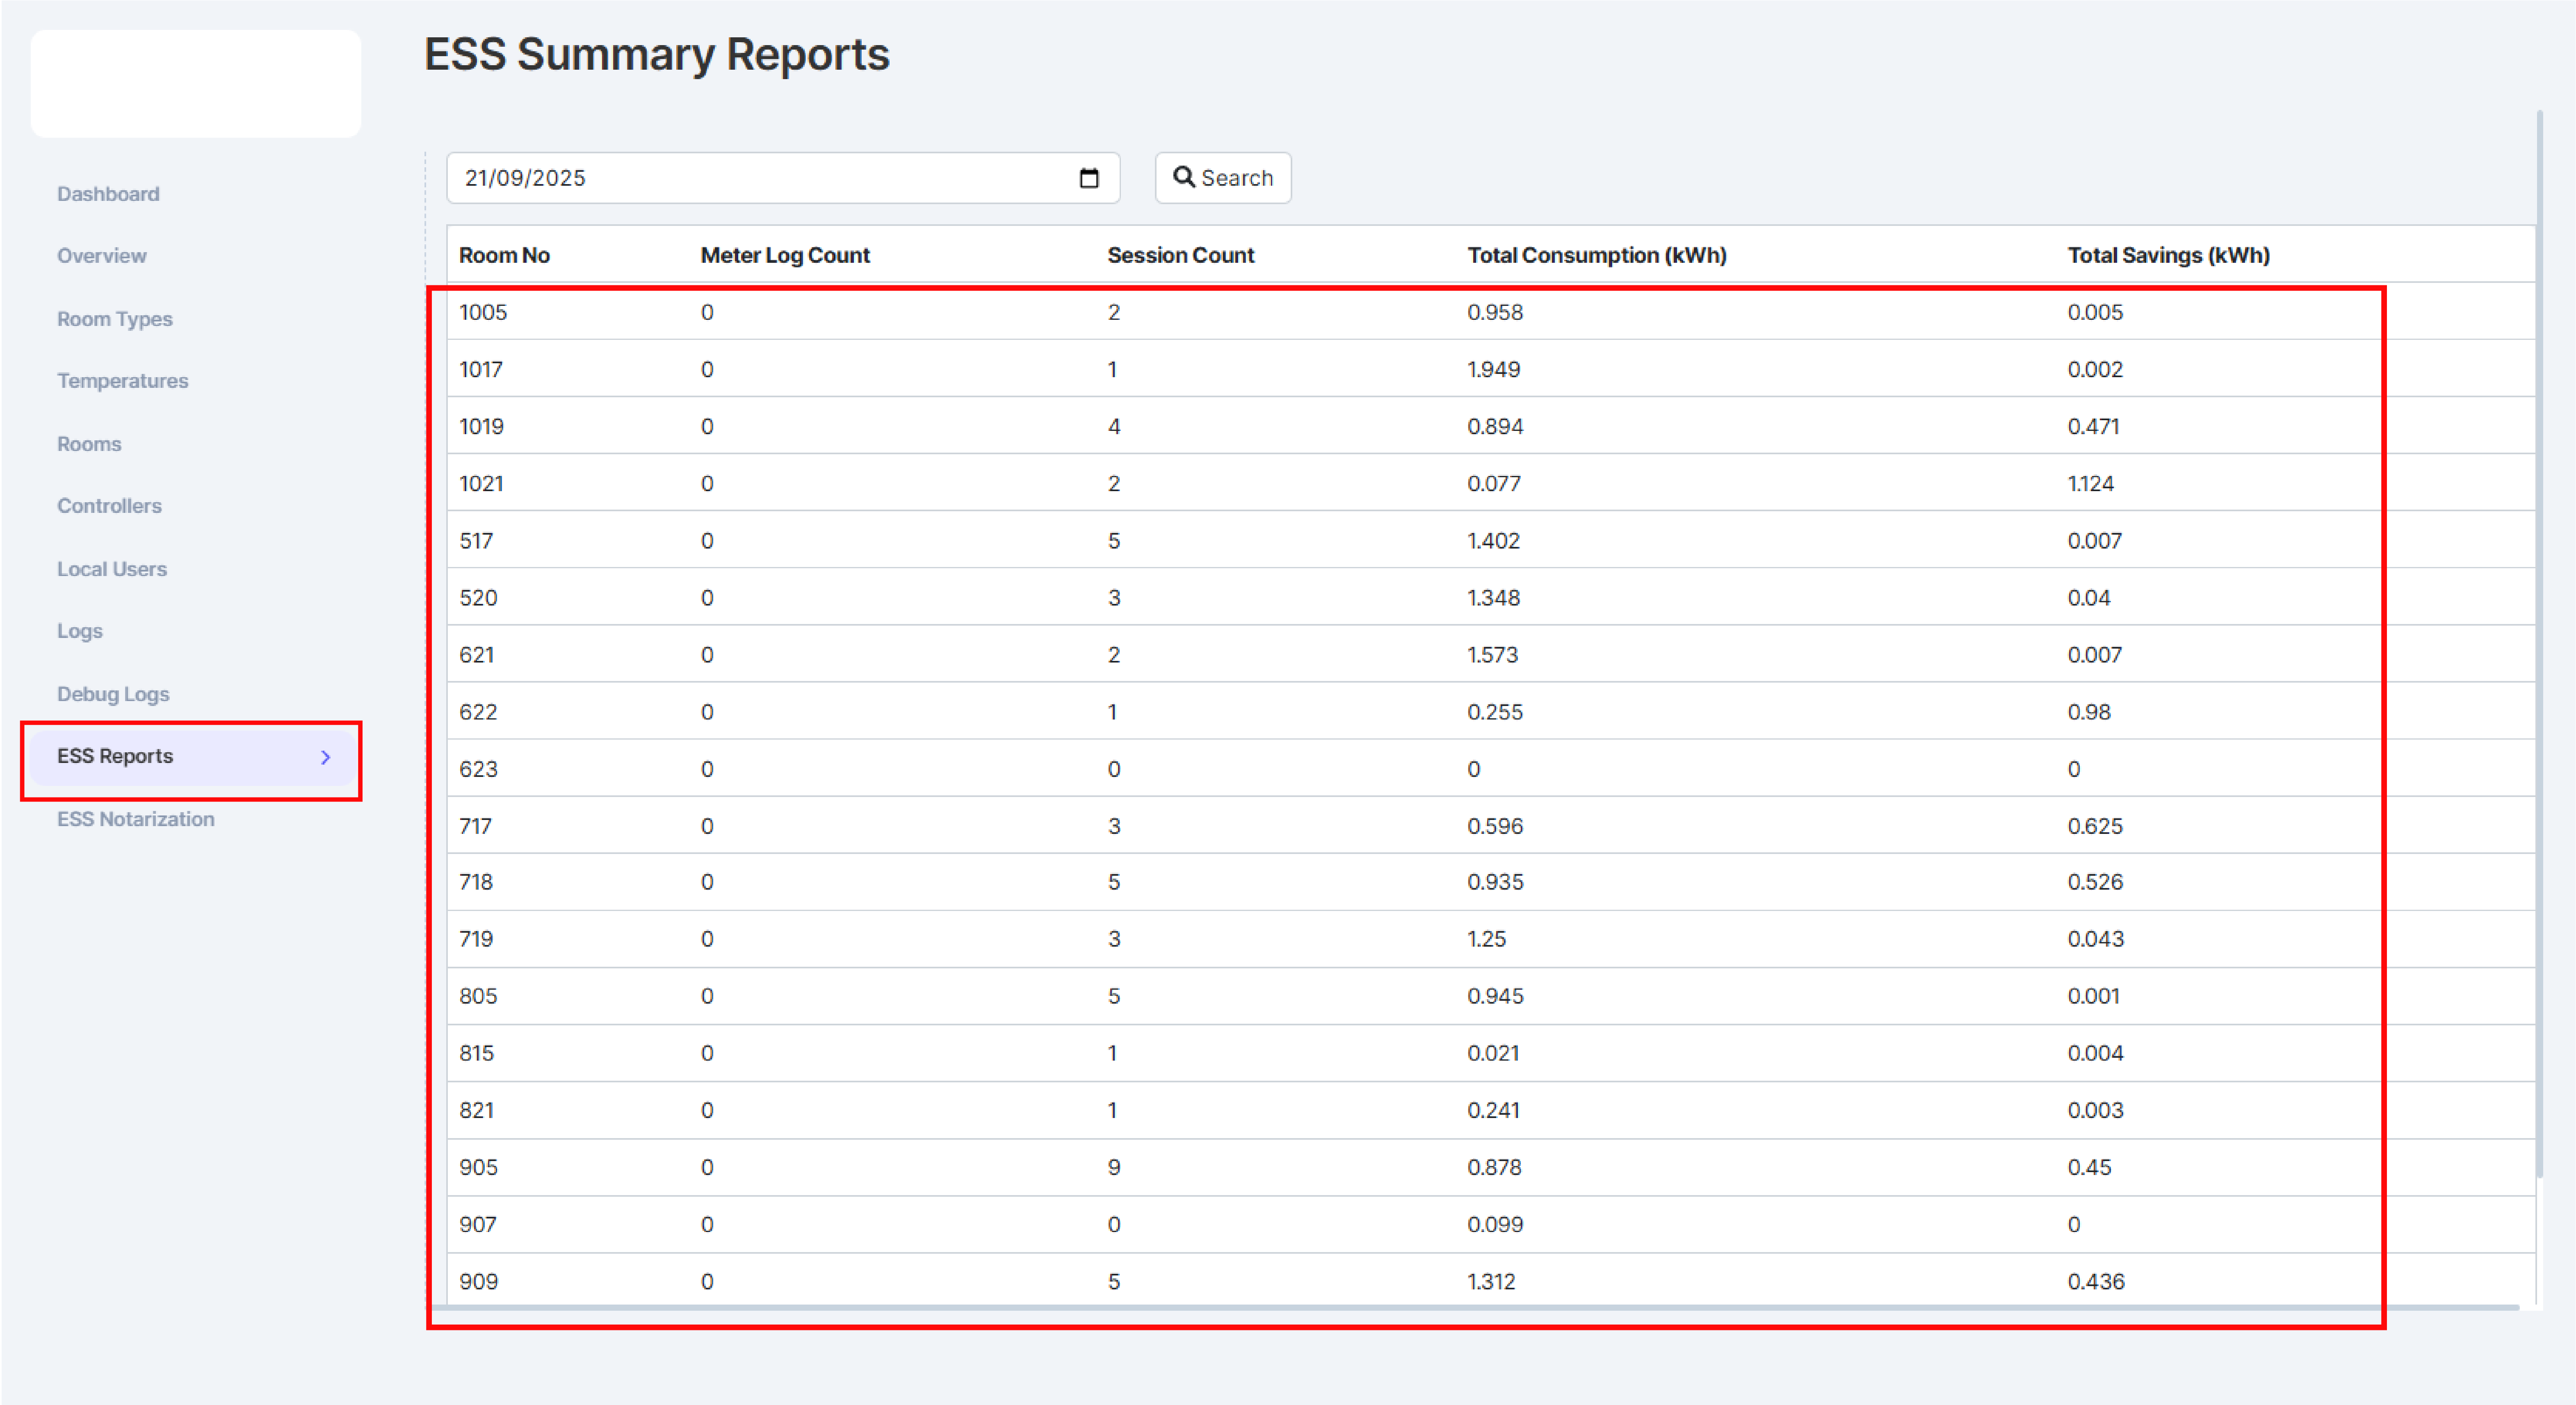Open Room Types in sidebar
The image size is (2576, 1405).
point(115,319)
